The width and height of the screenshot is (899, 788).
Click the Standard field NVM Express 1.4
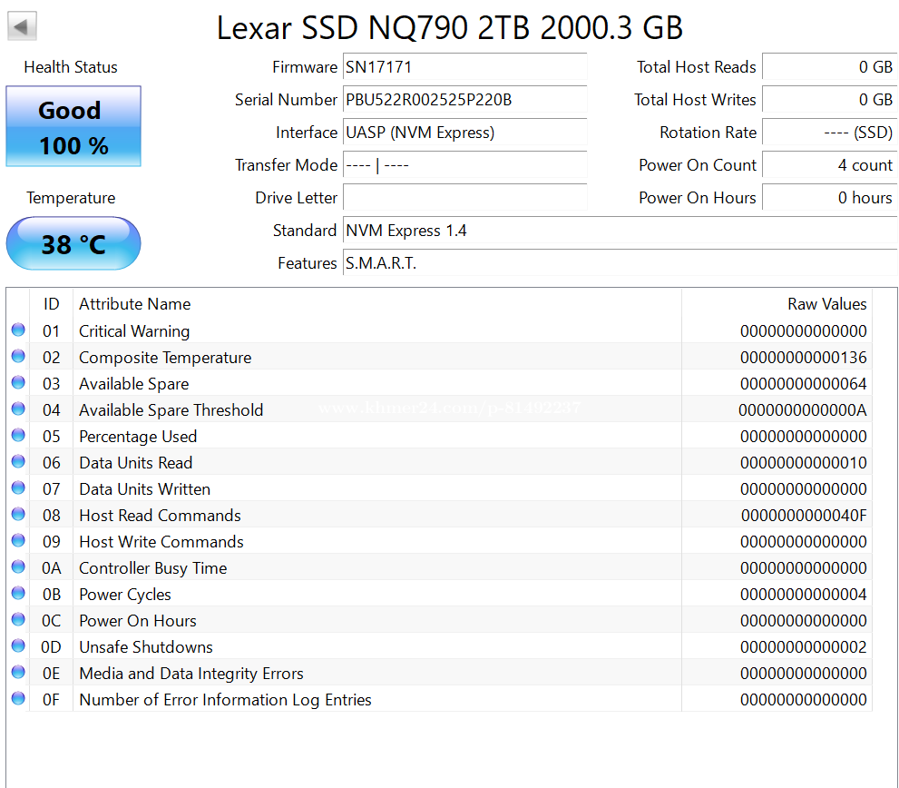(620, 231)
